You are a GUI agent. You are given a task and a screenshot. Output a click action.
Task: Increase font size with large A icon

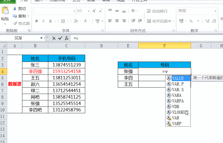pyautogui.click(x=94, y=11)
